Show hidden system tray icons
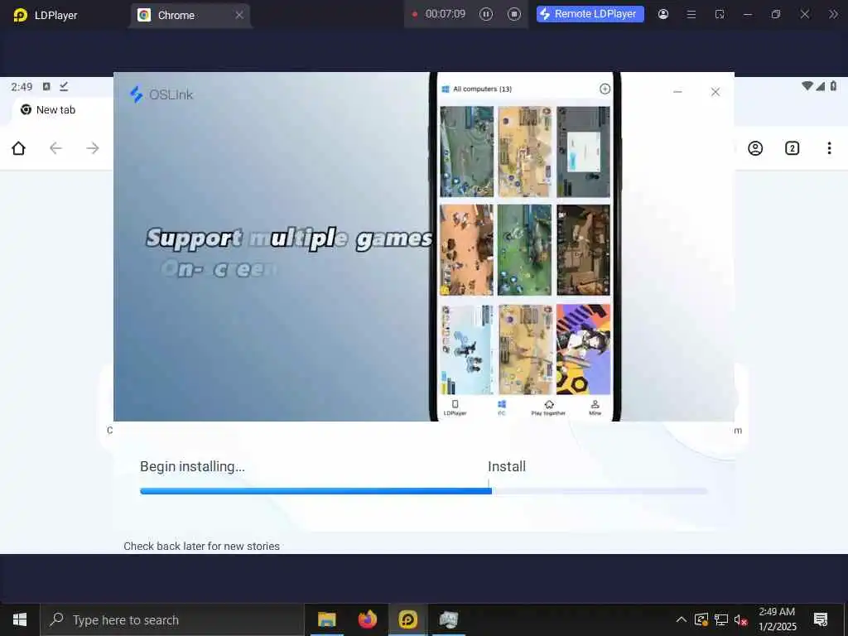The width and height of the screenshot is (848, 636). (682, 619)
